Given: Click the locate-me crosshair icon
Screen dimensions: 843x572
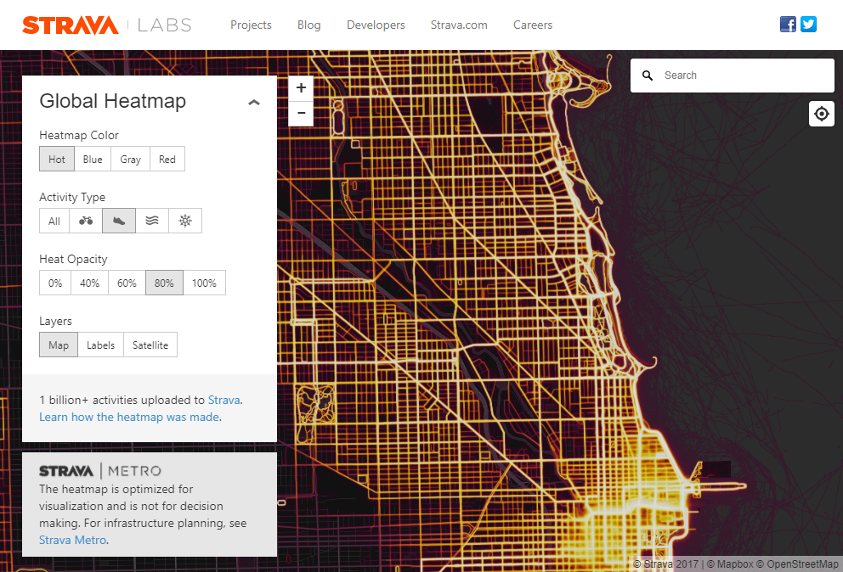Looking at the screenshot, I should click(x=822, y=114).
